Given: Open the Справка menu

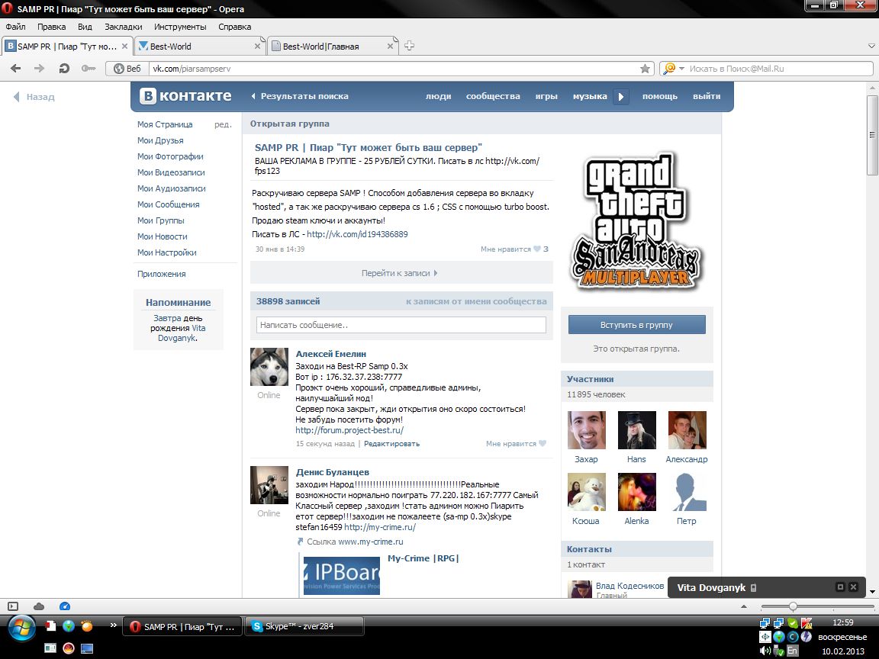Looking at the screenshot, I should pos(235,27).
